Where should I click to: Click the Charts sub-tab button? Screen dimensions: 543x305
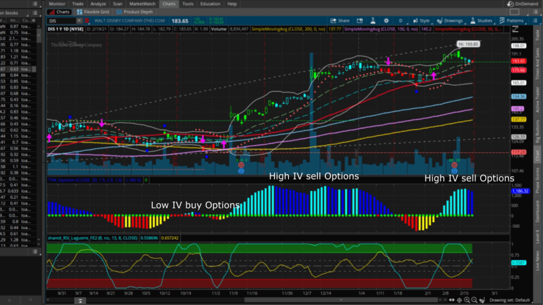[x=59, y=12]
